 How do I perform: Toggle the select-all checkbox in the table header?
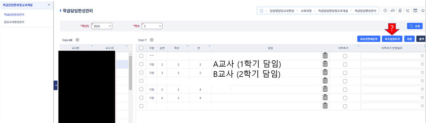tap(141, 48)
